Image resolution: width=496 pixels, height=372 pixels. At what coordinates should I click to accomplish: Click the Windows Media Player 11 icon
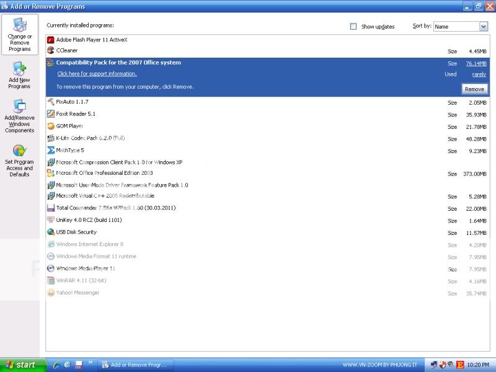(51, 268)
